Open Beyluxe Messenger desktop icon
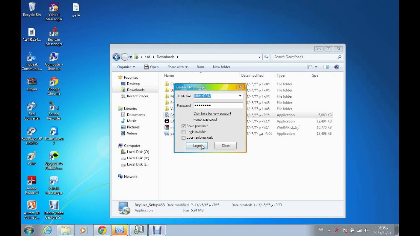Viewport: 420px width, 236px height. [54, 36]
